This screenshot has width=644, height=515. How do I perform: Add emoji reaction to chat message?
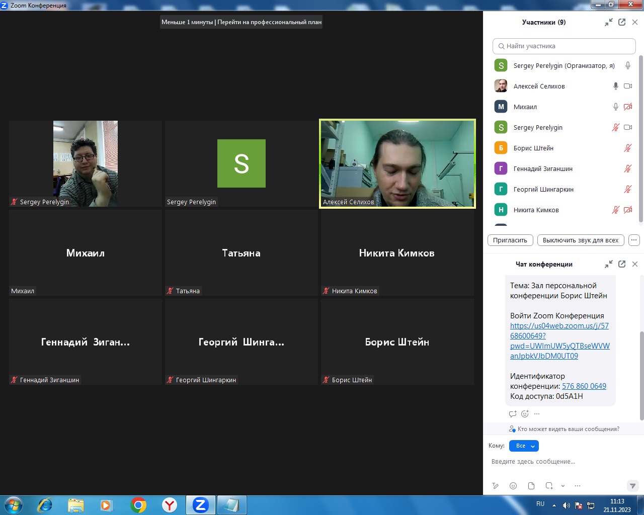tap(525, 414)
